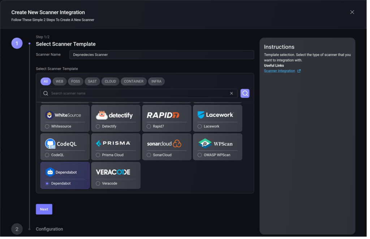Select the Veracode radio button
The height and width of the screenshot is (239, 370).
click(x=98, y=183)
